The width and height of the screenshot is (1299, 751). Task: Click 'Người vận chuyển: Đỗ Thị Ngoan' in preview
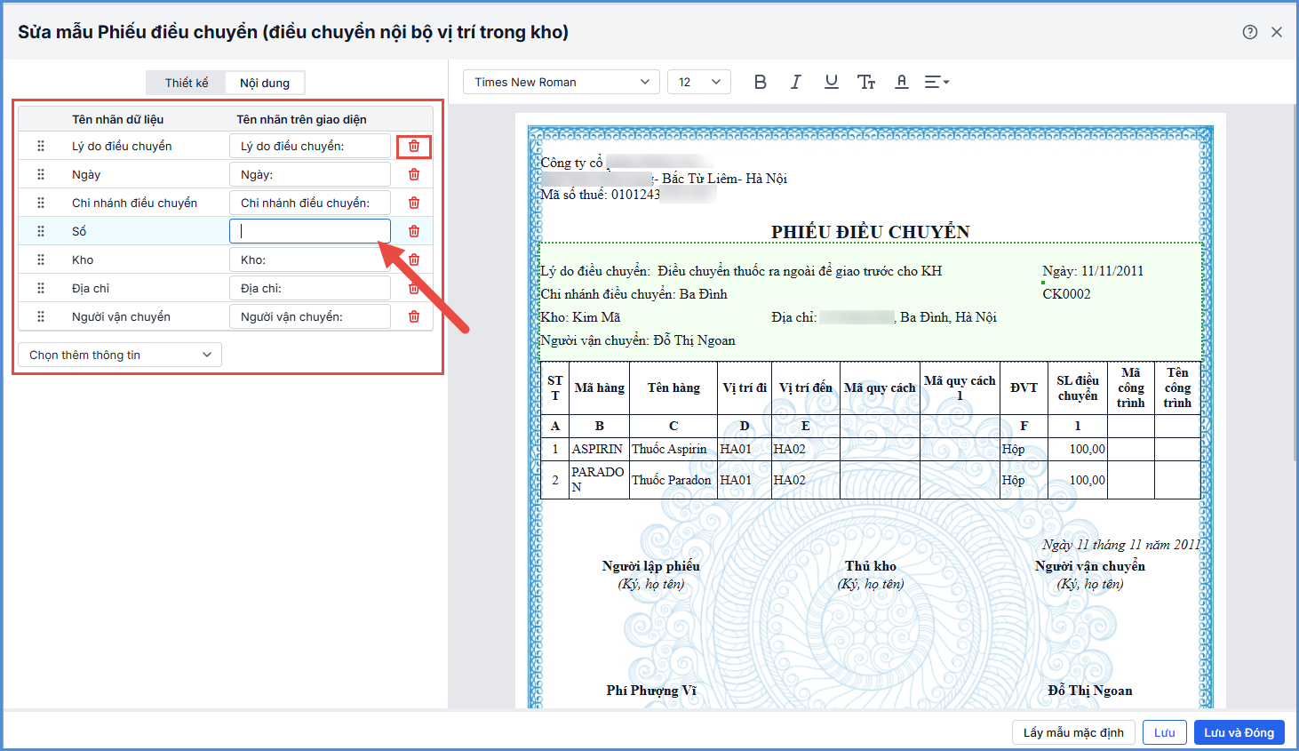[x=638, y=340]
